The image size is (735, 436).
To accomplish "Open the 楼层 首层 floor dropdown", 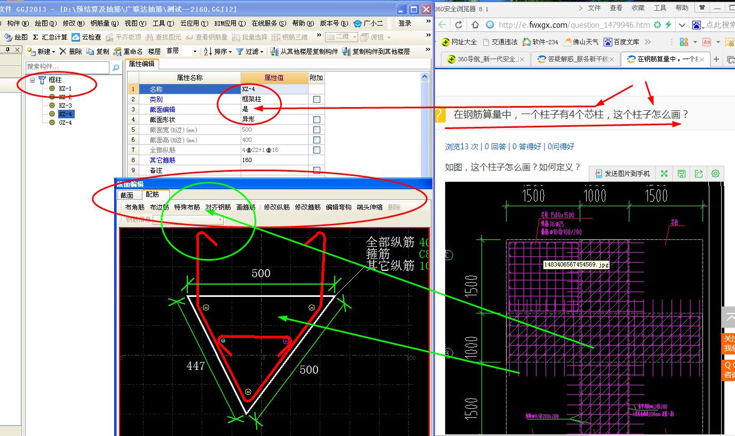I will 195,52.
